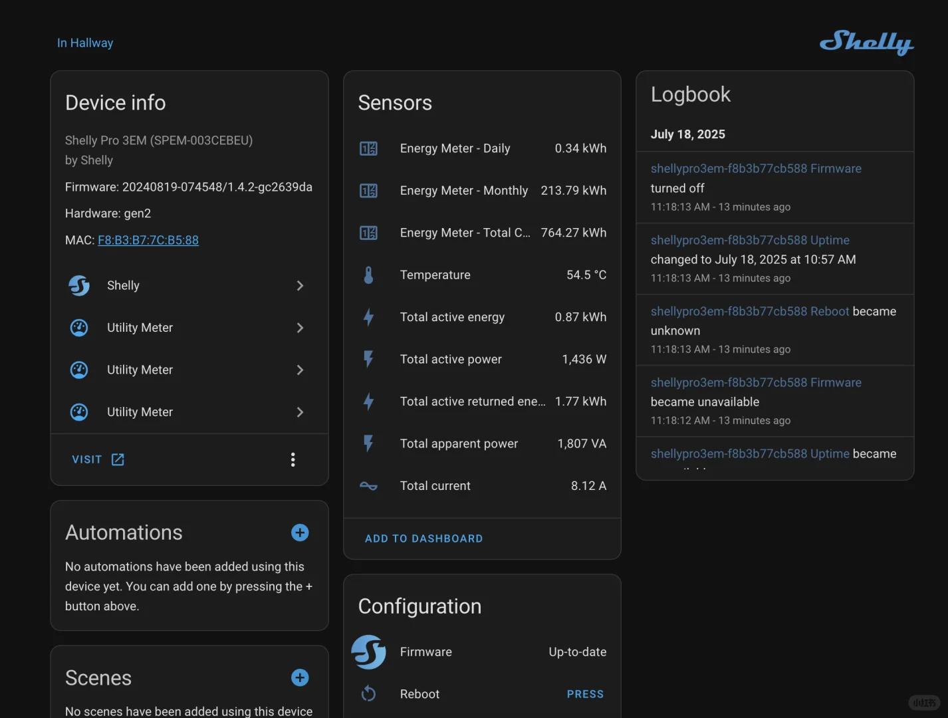This screenshot has width=948, height=718.
Task: Click the lightning icon beside Total active energy
Action: click(368, 317)
